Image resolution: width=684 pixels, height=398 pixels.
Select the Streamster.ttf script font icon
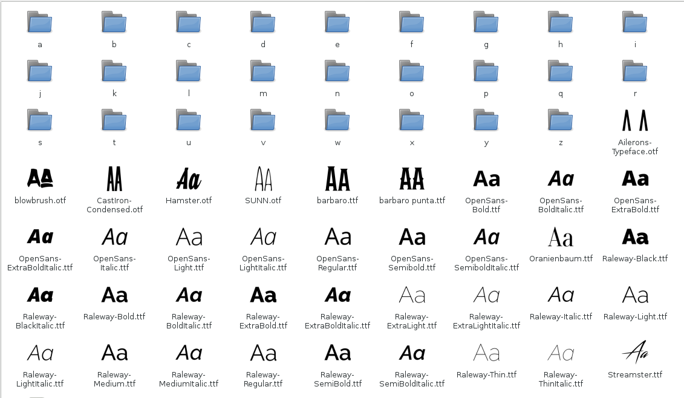(634, 352)
